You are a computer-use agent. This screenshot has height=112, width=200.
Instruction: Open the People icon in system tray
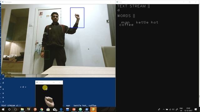pos(159,109)
